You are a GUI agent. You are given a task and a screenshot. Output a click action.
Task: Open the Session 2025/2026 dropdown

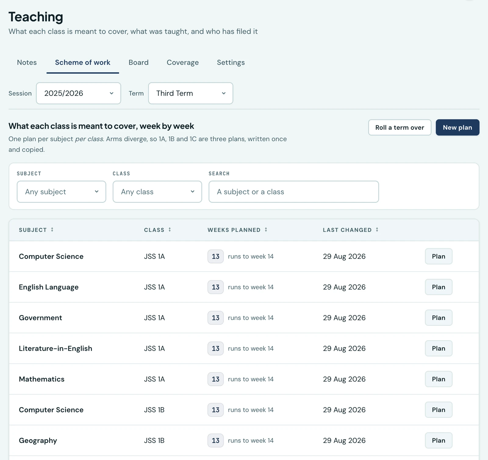coord(78,93)
